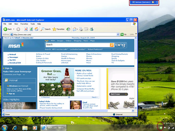The width and height of the screenshot is (175, 131).
Task: Open Real Estate/Rentals link
Action: (x=120, y=54)
